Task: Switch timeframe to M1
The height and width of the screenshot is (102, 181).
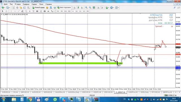Action: (x=58, y=11)
